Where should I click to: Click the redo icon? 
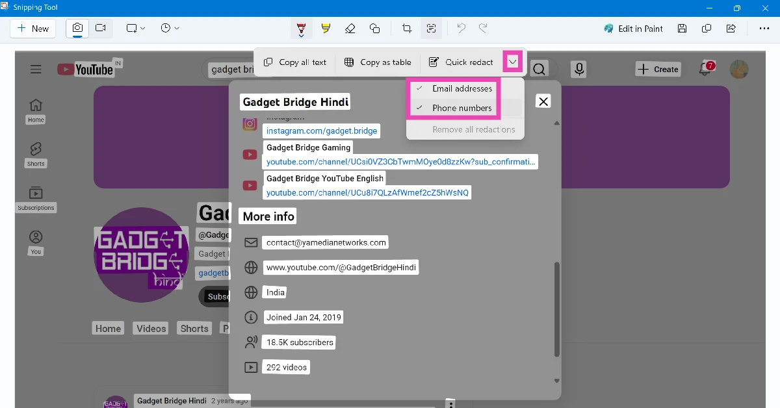coord(482,29)
